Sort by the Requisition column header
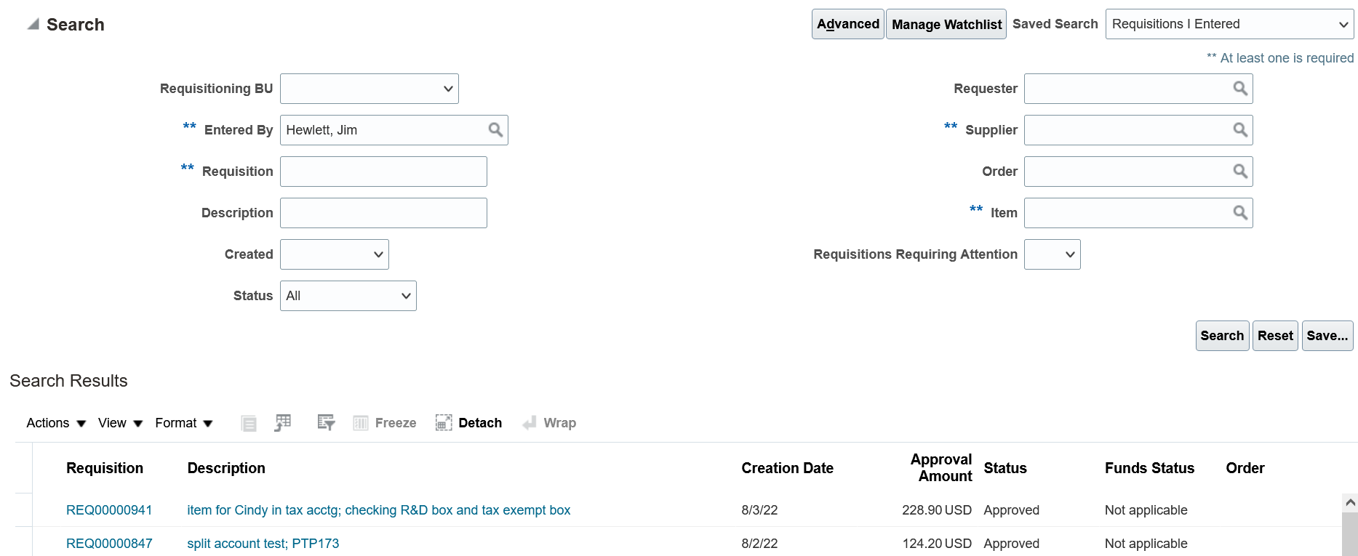The image size is (1358, 556). click(x=105, y=468)
